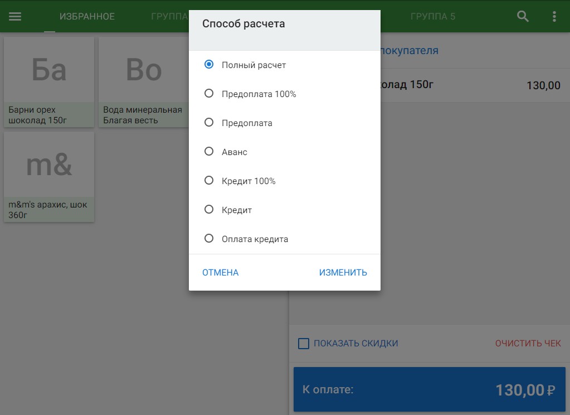Tap the К оплате 130,00 button
The width and height of the screenshot is (570, 415).
click(x=430, y=389)
